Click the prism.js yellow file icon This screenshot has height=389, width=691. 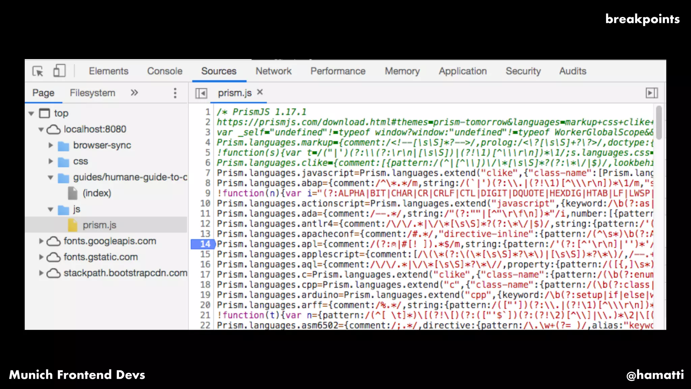[73, 225]
